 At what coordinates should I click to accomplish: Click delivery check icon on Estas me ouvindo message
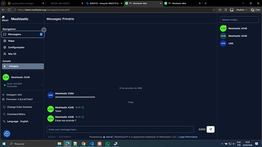pyautogui.click(x=83, y=117)
